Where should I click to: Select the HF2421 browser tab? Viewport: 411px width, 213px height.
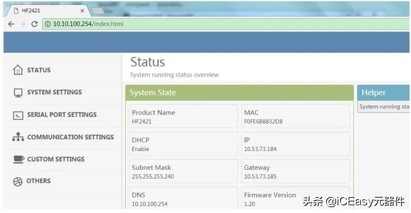48,11
